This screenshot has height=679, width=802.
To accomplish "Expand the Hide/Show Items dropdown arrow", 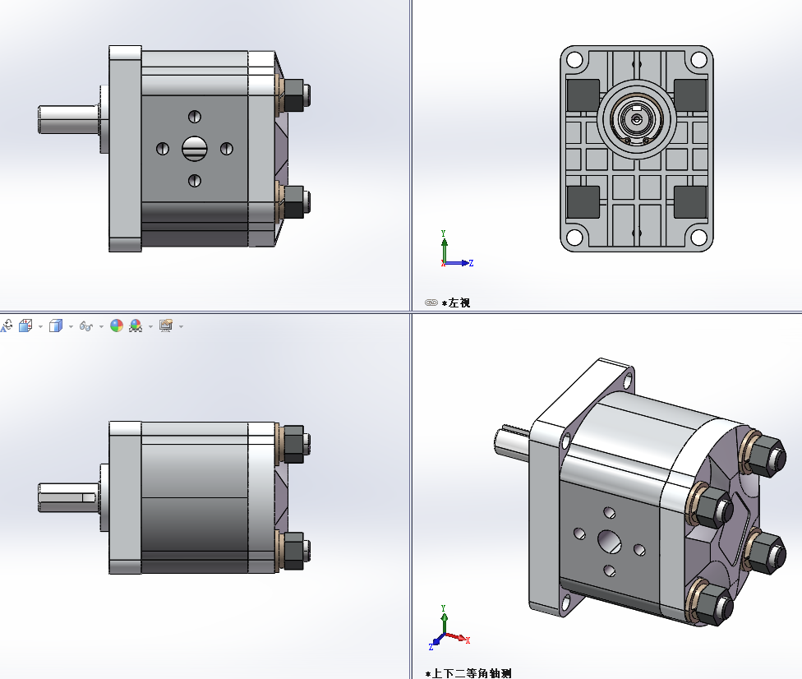I will 101,326.
